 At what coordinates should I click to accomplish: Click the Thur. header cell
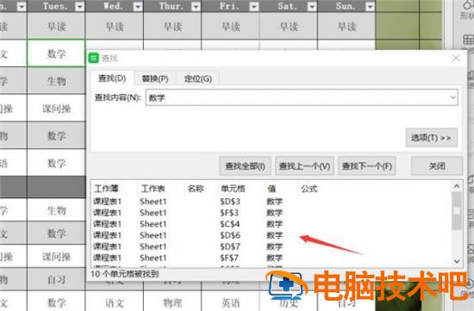172,6
